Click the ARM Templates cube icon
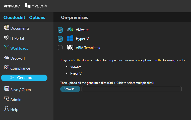 click(70, 47)
